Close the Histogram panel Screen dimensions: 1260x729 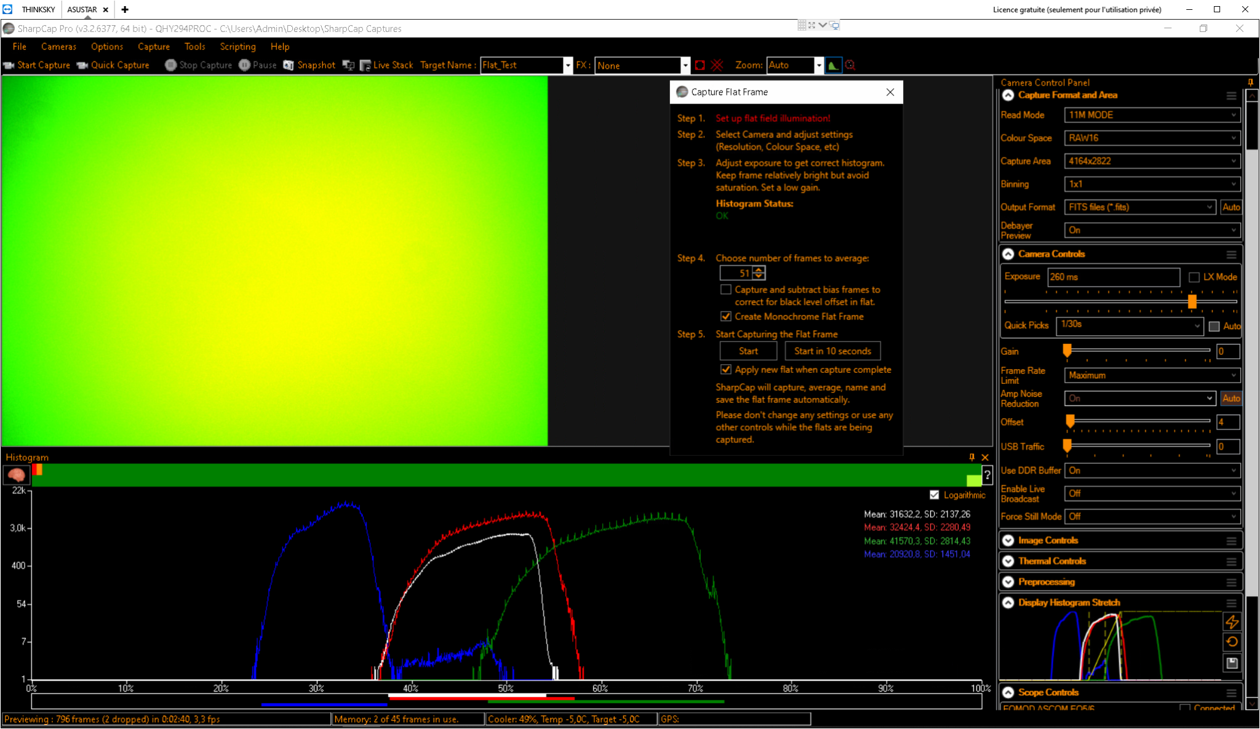point(985,457)
